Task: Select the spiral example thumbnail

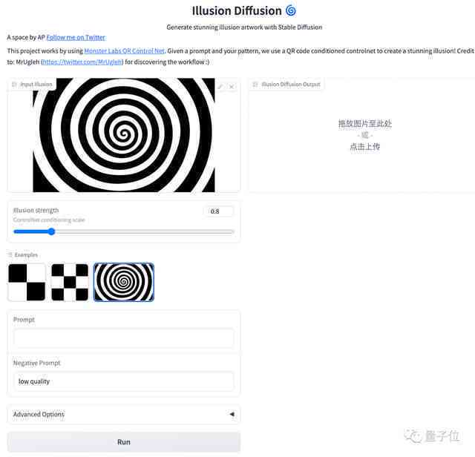Action: pos(124,282)
